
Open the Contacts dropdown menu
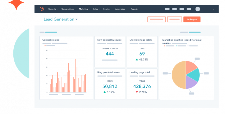point(53,9)
